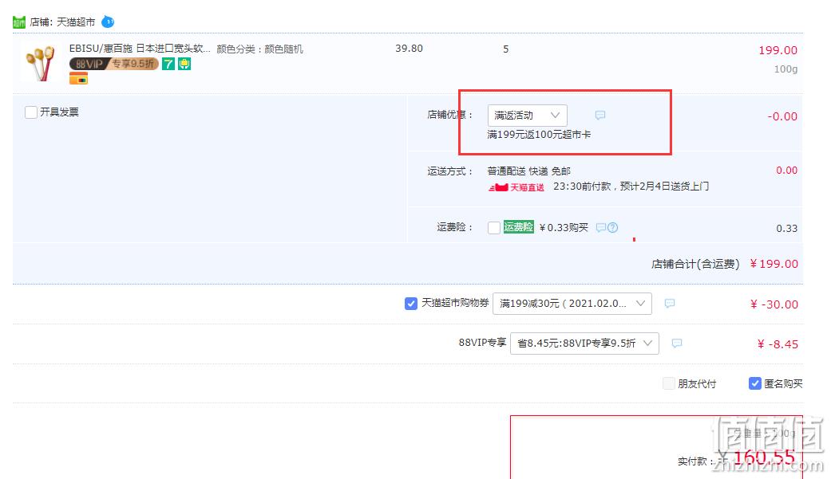Click the insurance amount 0.33 at right

pos(787,229)
